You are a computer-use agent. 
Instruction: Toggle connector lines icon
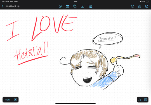(x=140, y=100)
